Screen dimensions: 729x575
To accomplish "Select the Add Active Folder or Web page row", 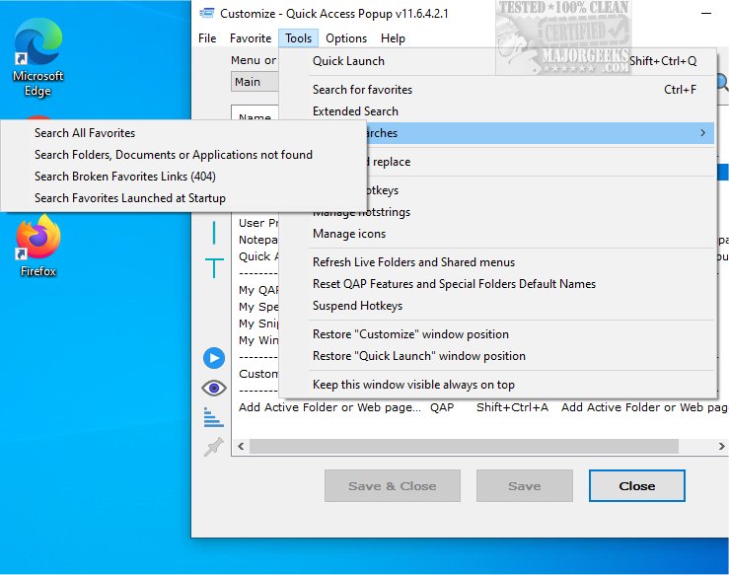I will [481, 407].
